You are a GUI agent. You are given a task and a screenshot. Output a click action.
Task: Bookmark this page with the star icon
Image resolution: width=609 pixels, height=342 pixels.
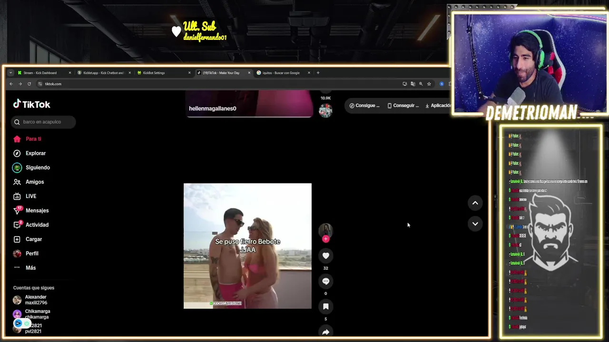click(x=429, y=84)
